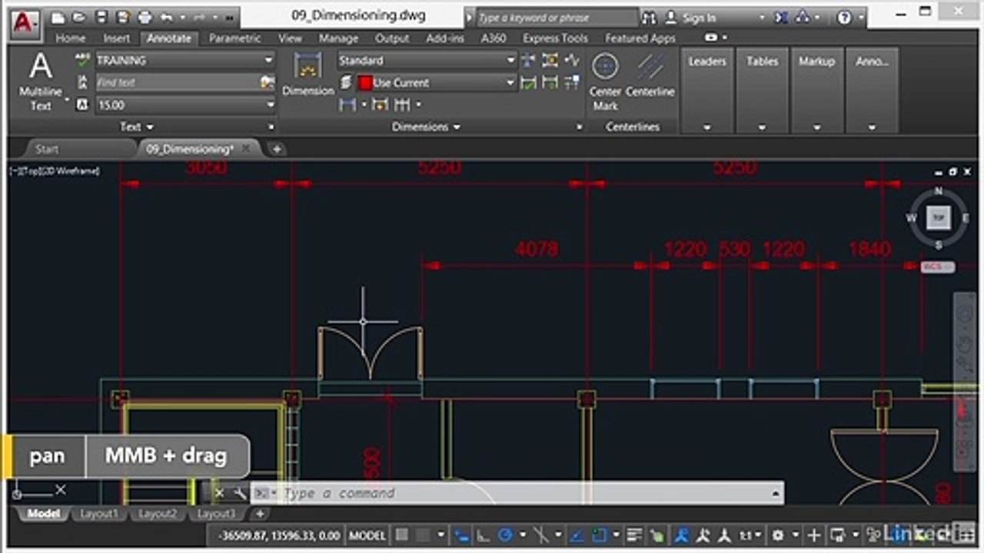Click the TOP face of the ViewCube

point(938,218)
